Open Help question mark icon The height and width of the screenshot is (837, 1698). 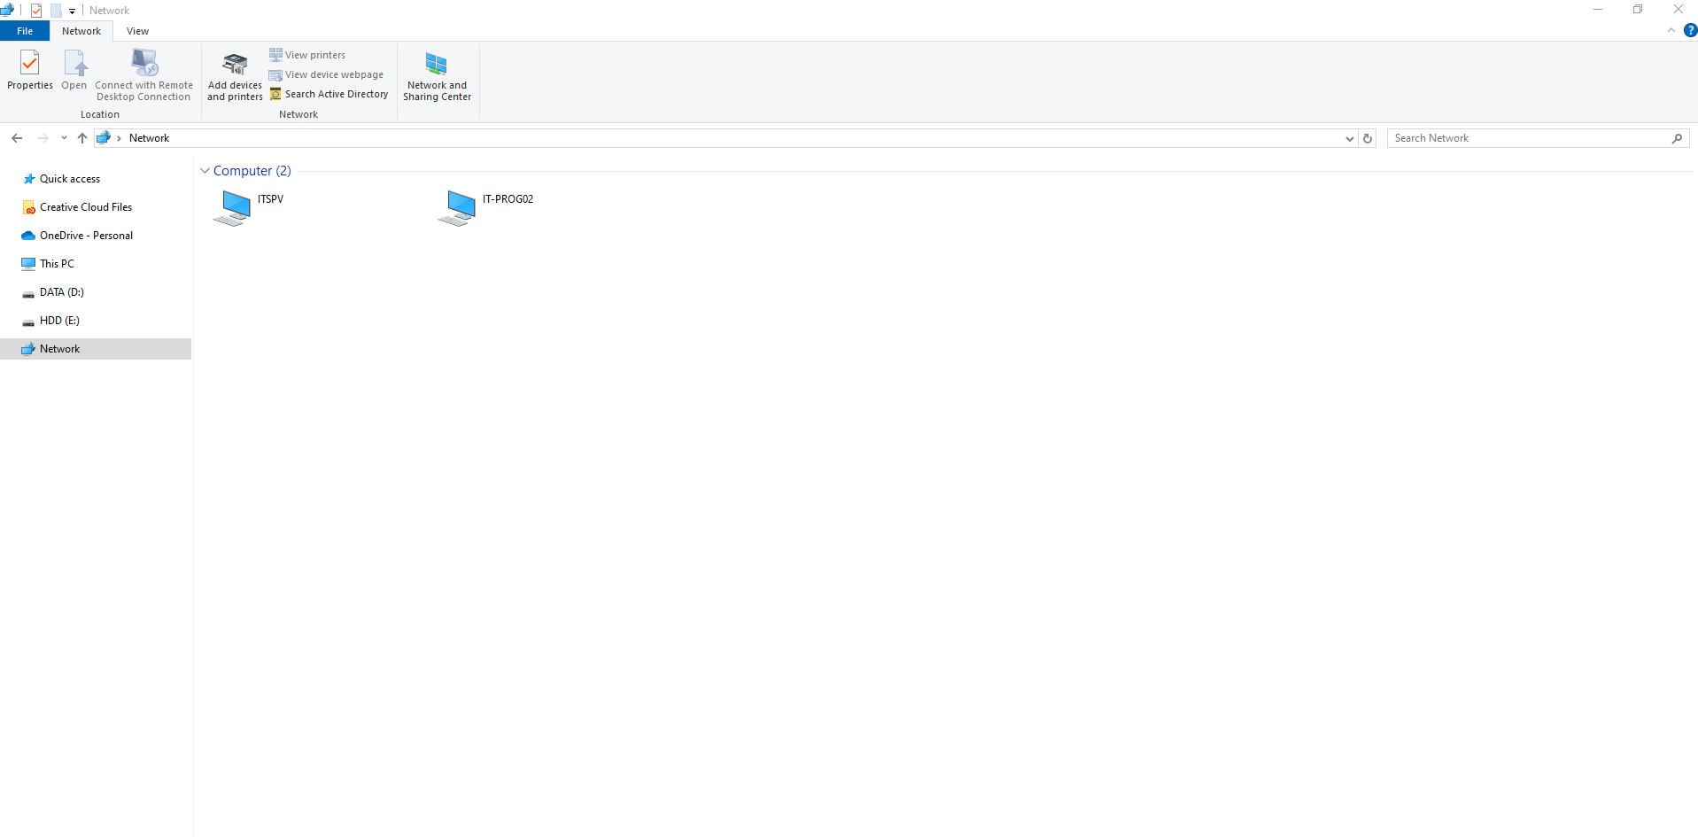1690,30
